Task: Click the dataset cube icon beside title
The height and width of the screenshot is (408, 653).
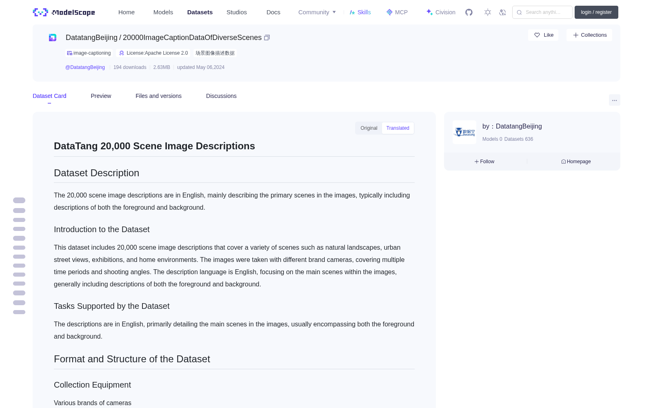Action: [53, 38]
